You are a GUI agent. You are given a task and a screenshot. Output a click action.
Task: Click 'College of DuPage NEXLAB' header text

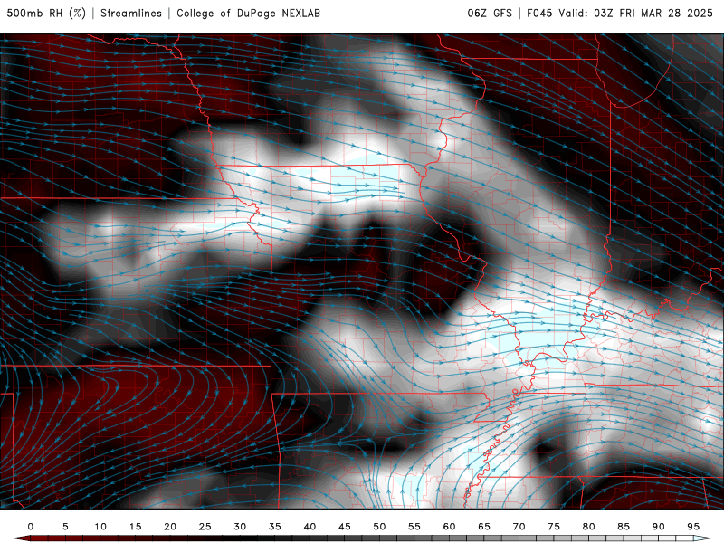point(248,14)
